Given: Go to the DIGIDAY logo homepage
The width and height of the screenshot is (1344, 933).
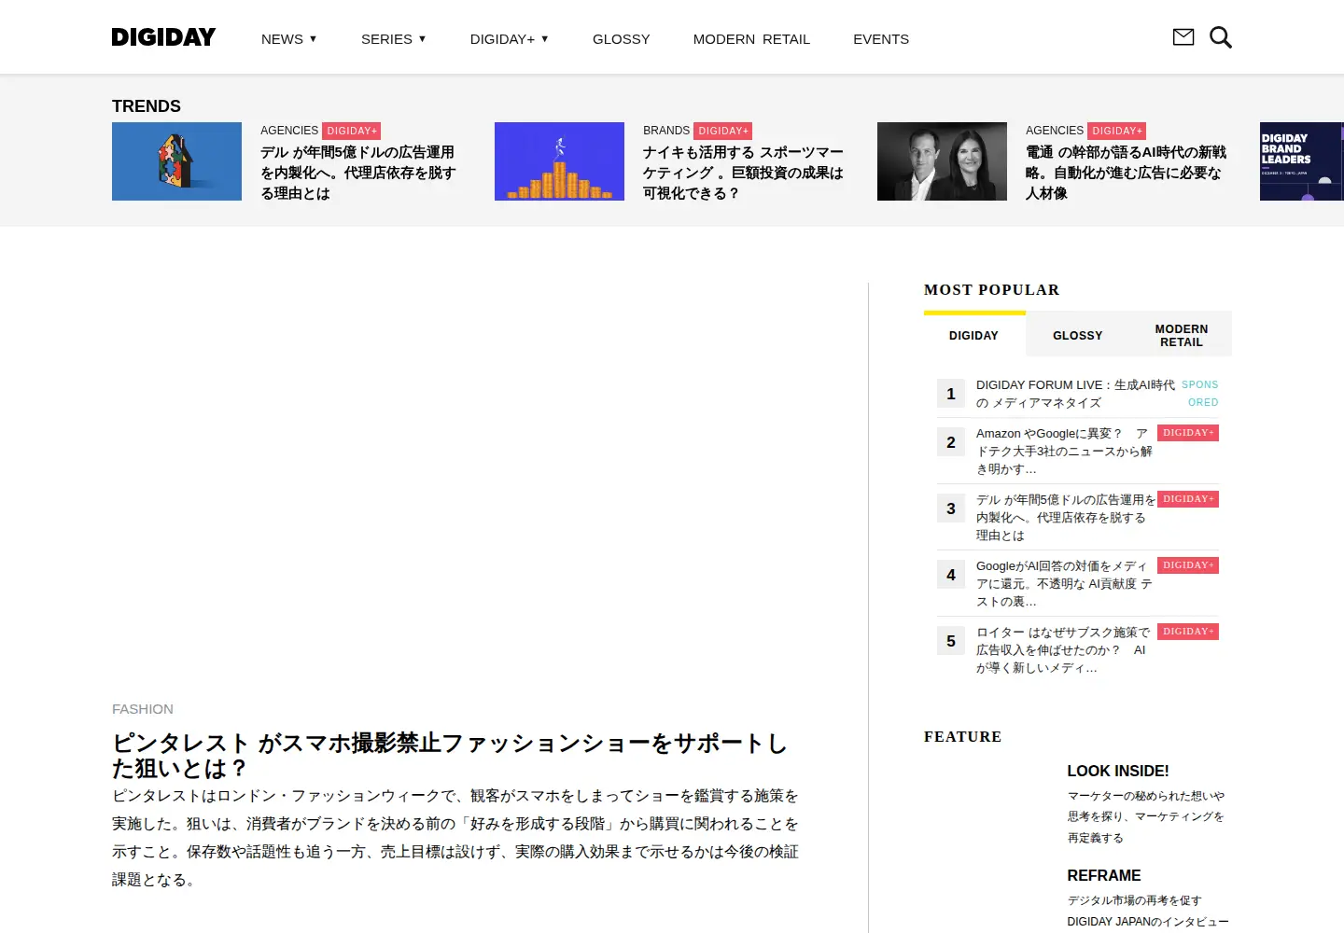Looking at the screenshot, I should coord(163,37).
